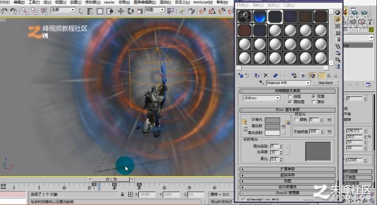Toggle the Percent Snap icon

[222, 11]
